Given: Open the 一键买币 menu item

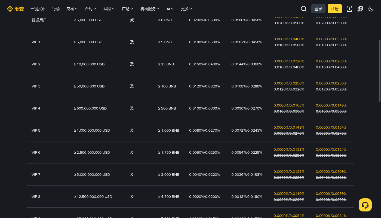Looking at the screenshot, I should click(x=38, y=9).
